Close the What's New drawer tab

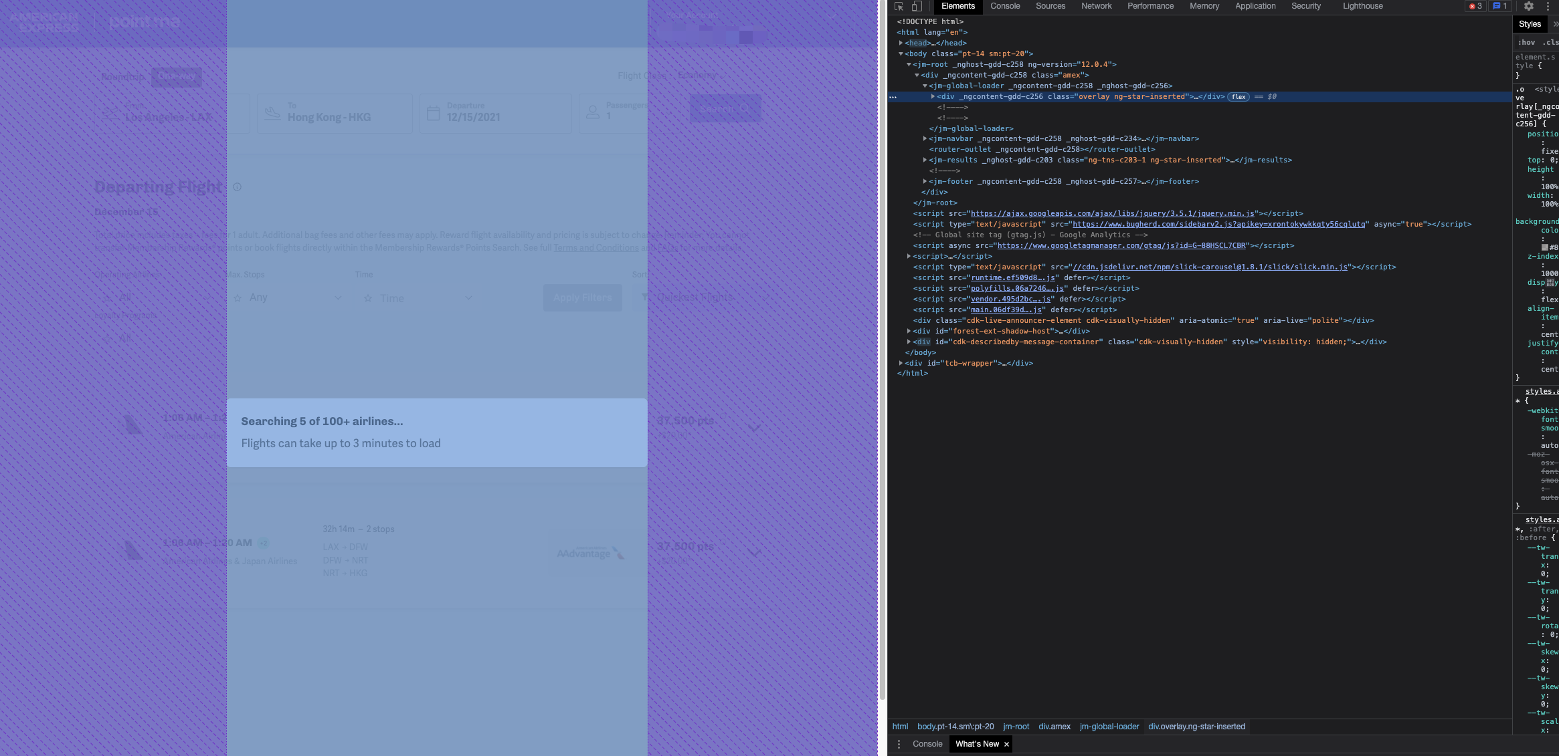coord(1006,744)
